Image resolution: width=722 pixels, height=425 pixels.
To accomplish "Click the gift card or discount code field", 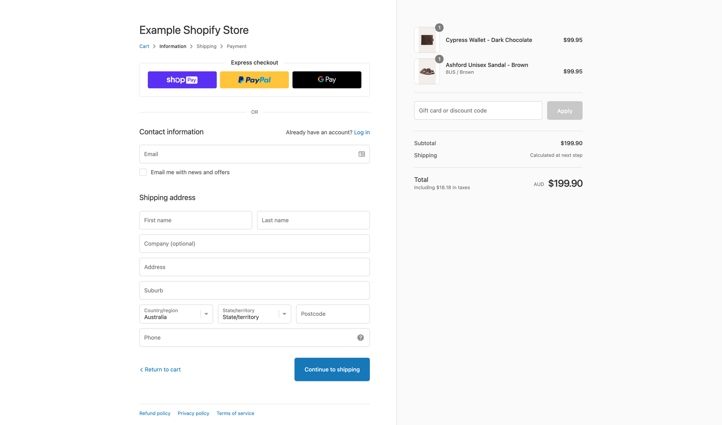I will [478, 111].
